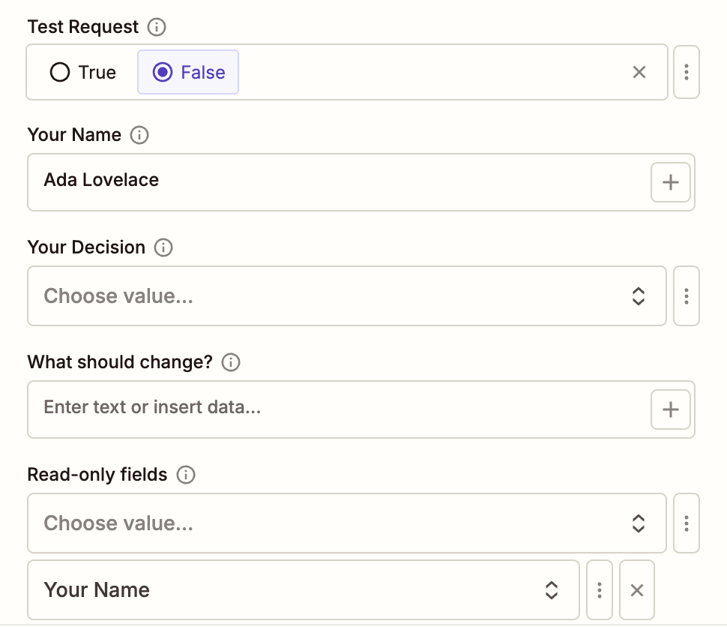Open three-dot menu beside Your Name read-only item
Viewport: 727px width, 627px height.
[x=600, y=589]
